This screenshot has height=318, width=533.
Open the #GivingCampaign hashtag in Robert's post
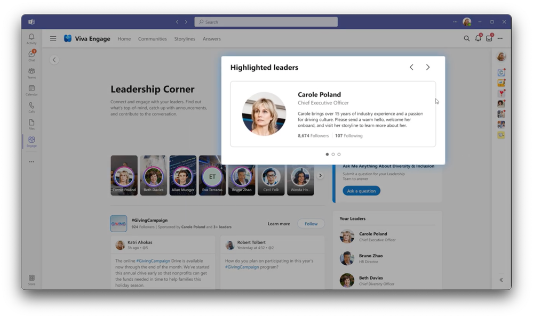coord(242,267)
